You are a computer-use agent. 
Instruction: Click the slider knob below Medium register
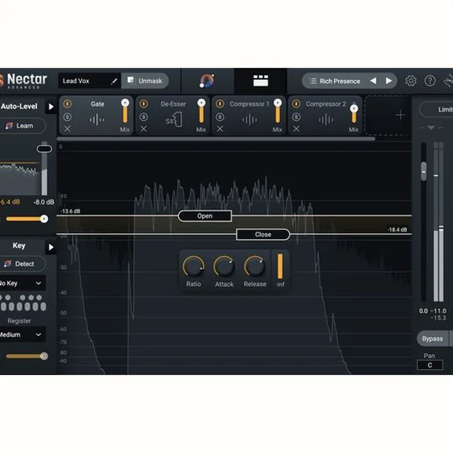pos(44,356)
